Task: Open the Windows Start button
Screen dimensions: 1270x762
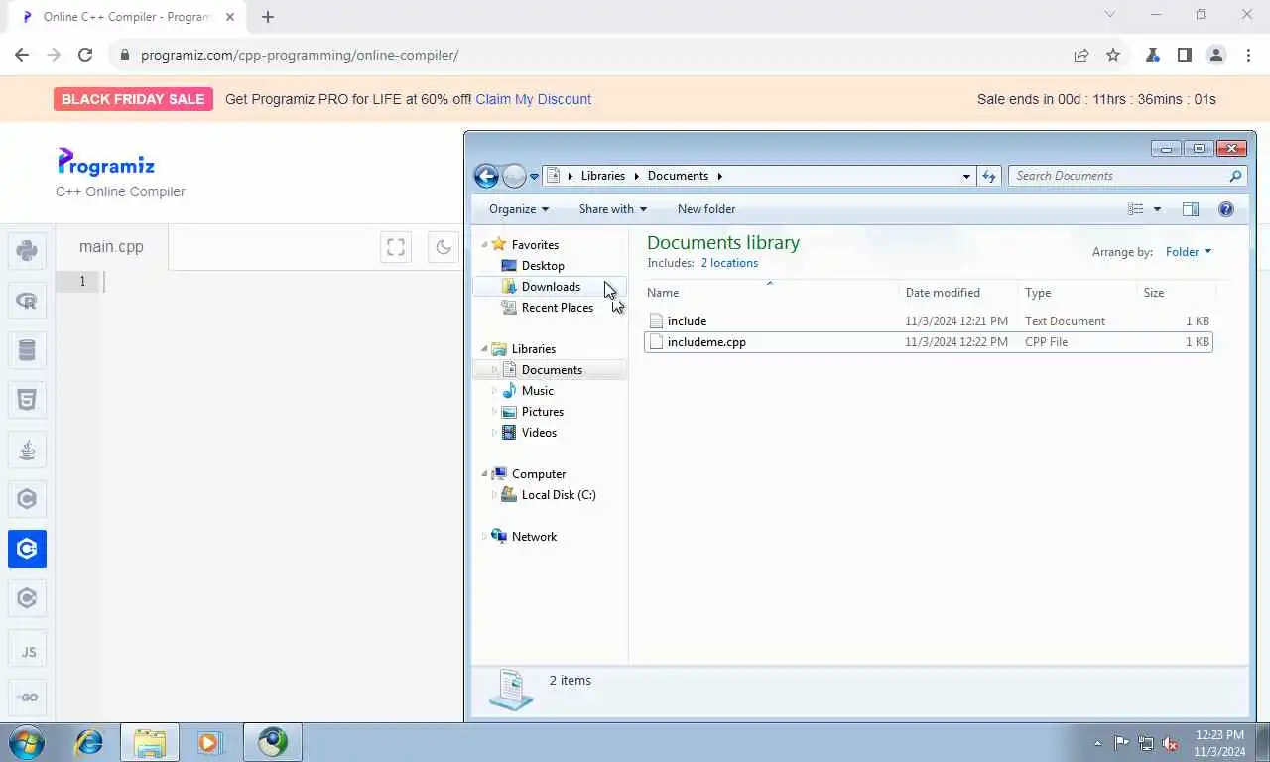Action: click(x=25, y=742)
